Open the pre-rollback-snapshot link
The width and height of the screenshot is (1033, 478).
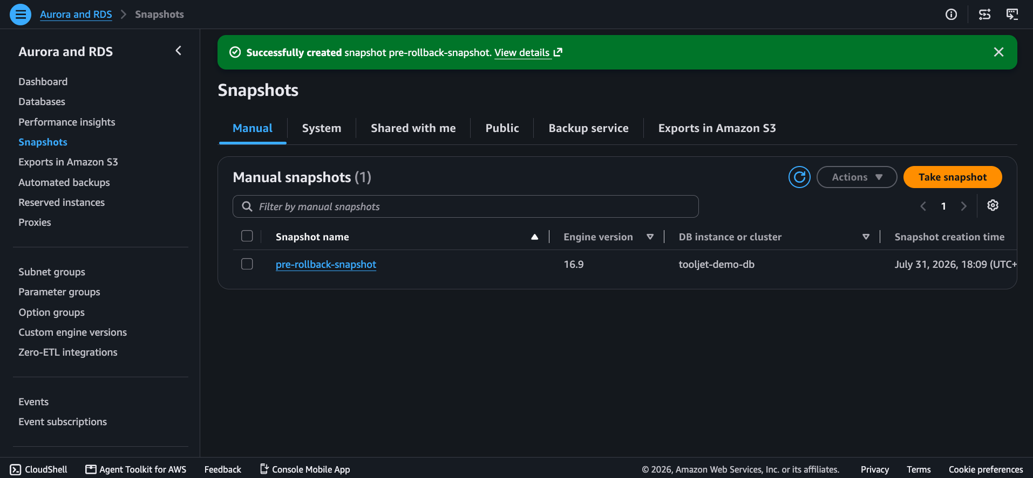(x=326, y=264)
